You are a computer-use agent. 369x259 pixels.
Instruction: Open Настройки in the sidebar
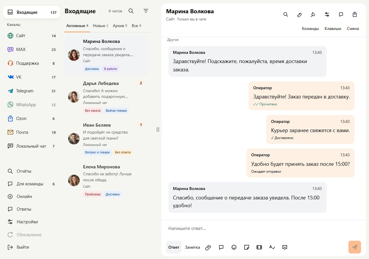[32, 222]
